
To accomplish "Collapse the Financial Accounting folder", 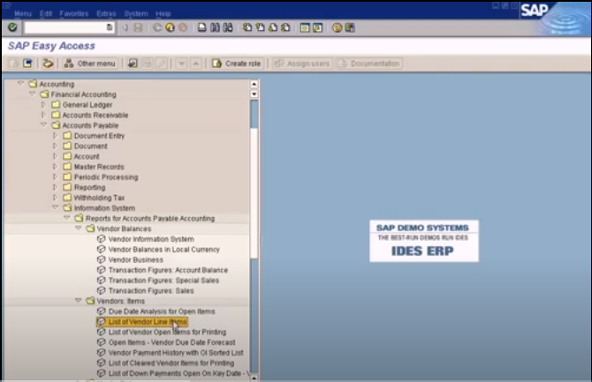I will [x=33, y=94].
